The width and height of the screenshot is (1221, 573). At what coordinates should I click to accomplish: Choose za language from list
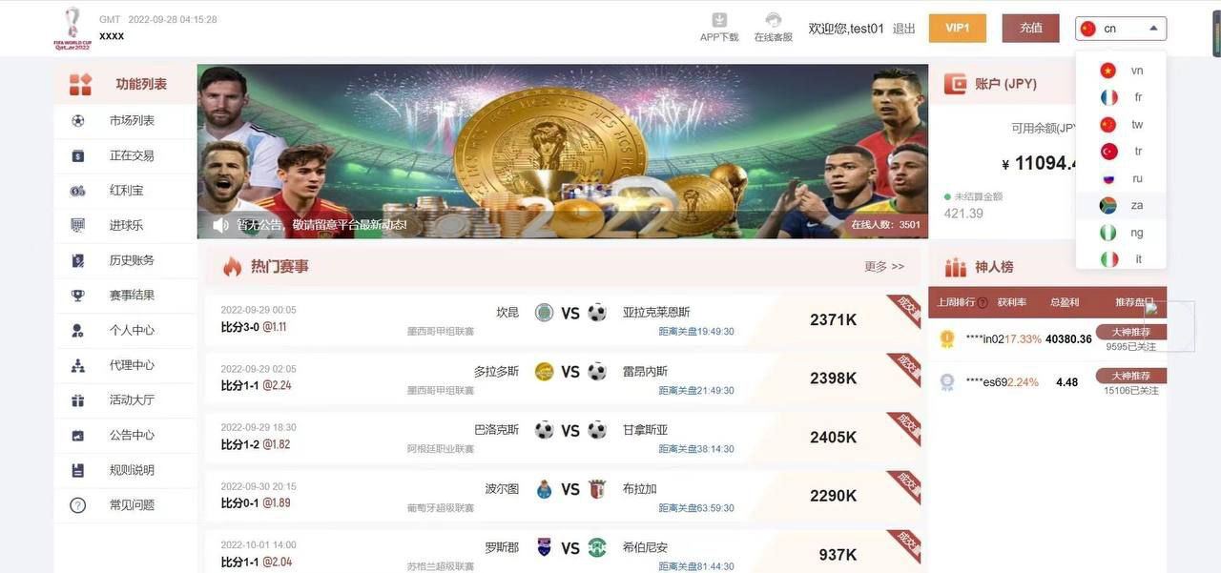(x=1121, y=205)
